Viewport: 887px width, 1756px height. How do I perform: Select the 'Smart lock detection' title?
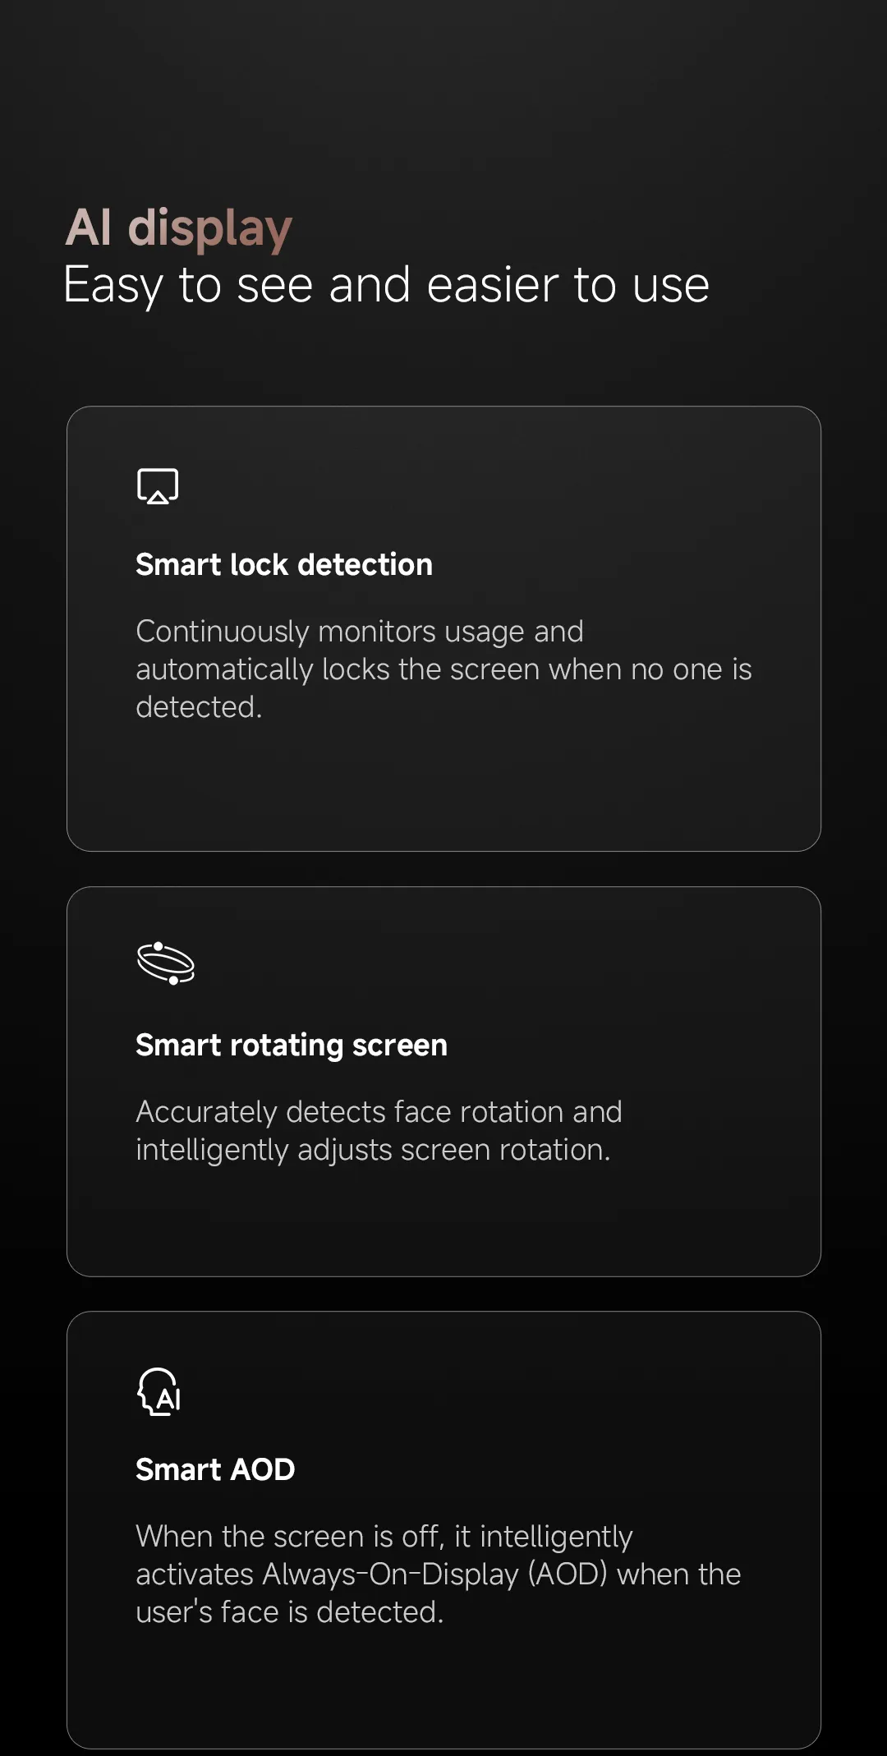click(284, 564)
